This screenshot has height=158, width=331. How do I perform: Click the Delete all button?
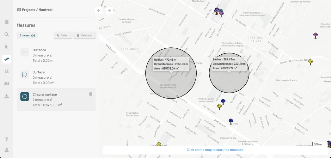coord(85,35)
